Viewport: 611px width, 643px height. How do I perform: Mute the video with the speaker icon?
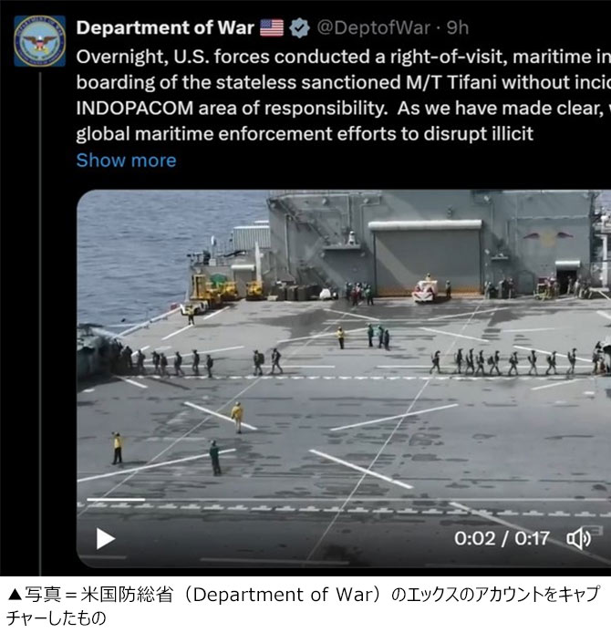578,538
